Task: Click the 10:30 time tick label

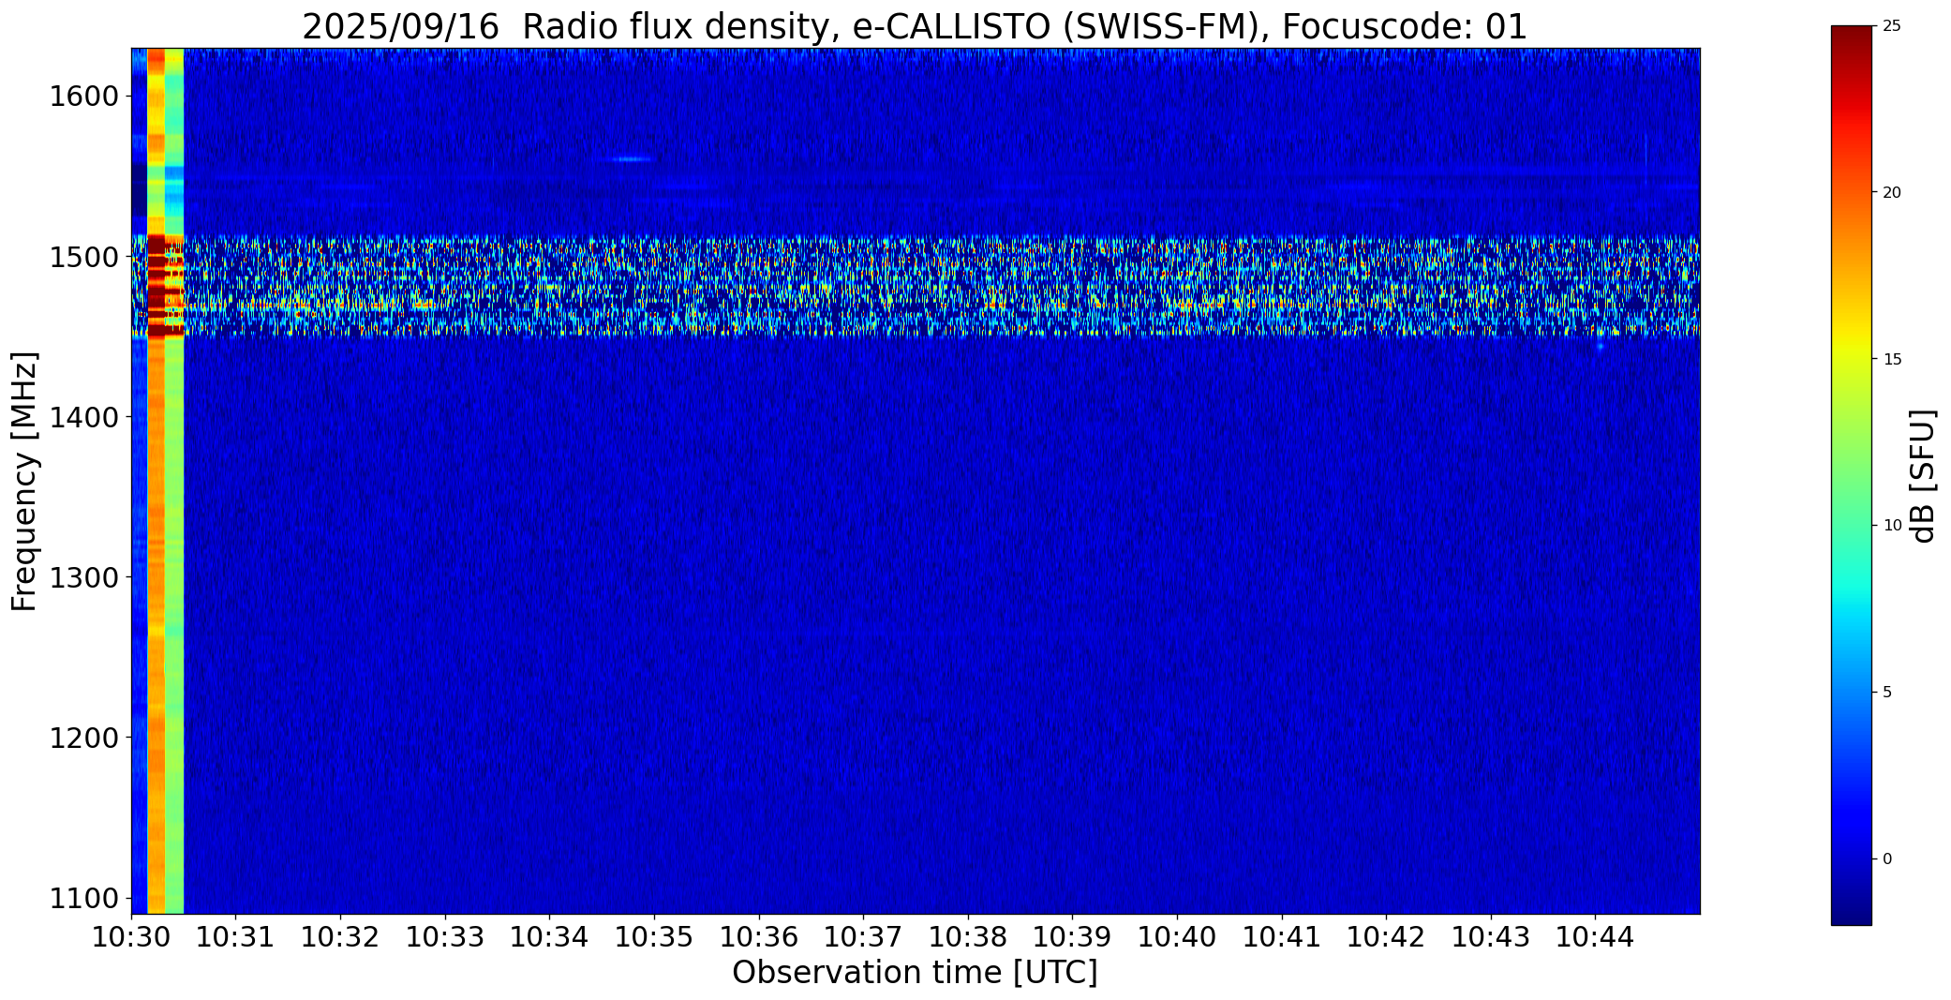Action: [131, 936]
